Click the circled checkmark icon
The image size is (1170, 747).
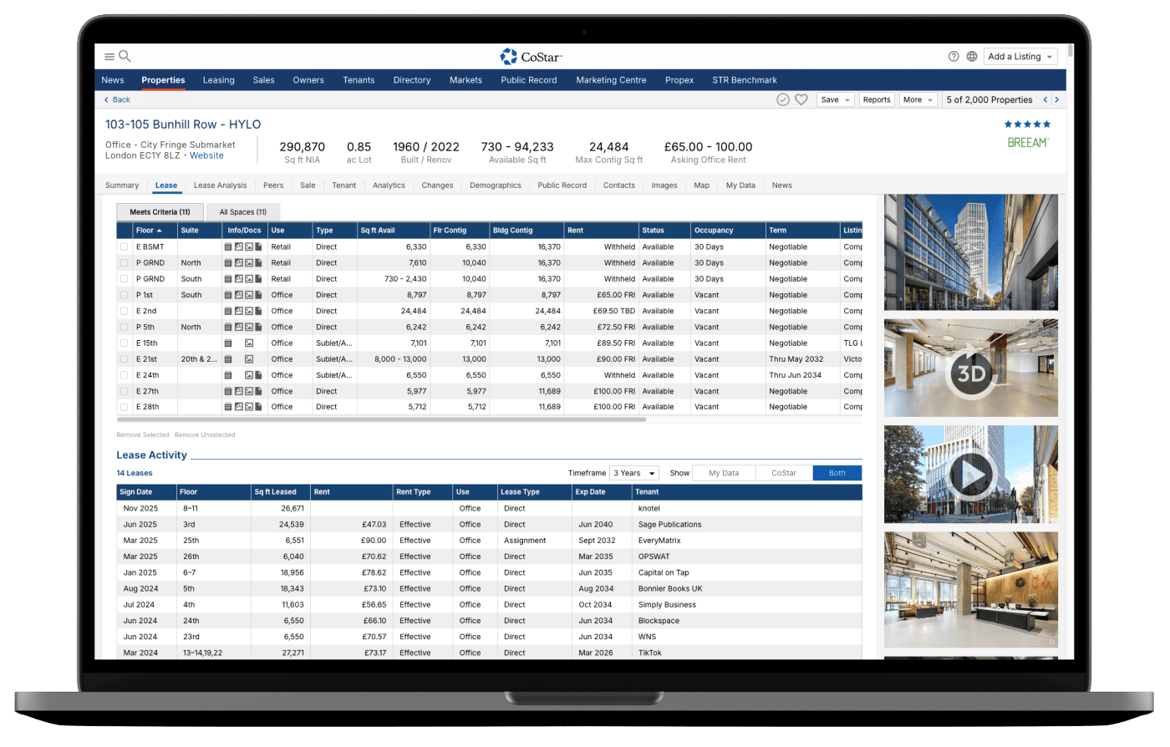(x=783, y=99)
